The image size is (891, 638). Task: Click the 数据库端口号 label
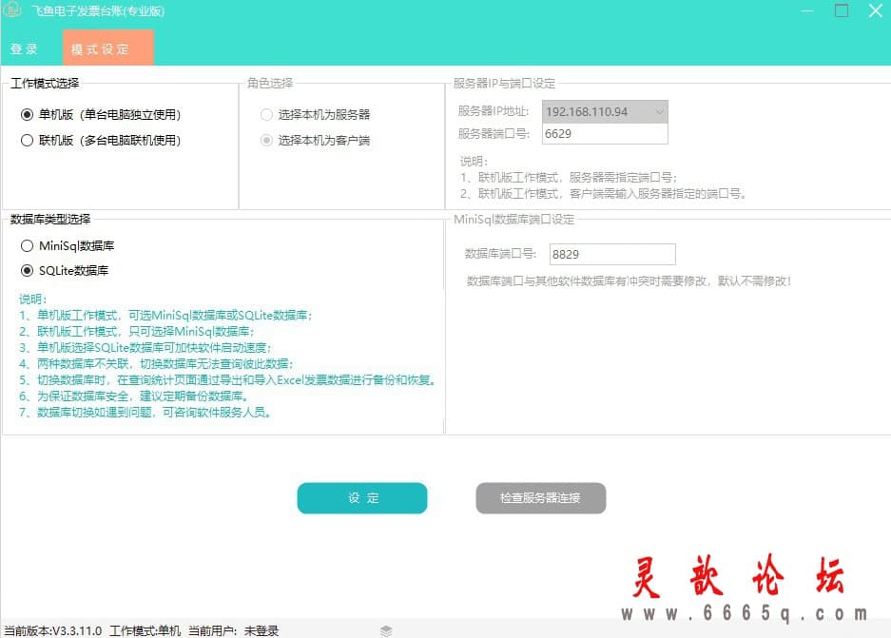click(500, 254)
